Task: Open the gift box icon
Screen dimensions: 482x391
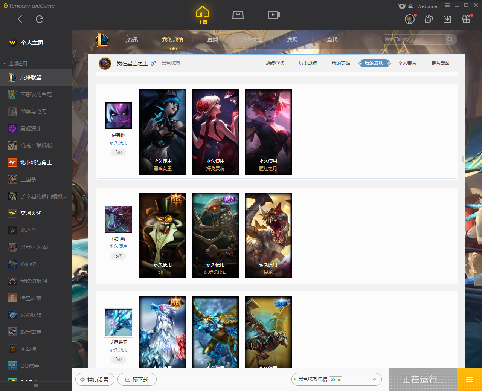Action: [x=466, y=19]
